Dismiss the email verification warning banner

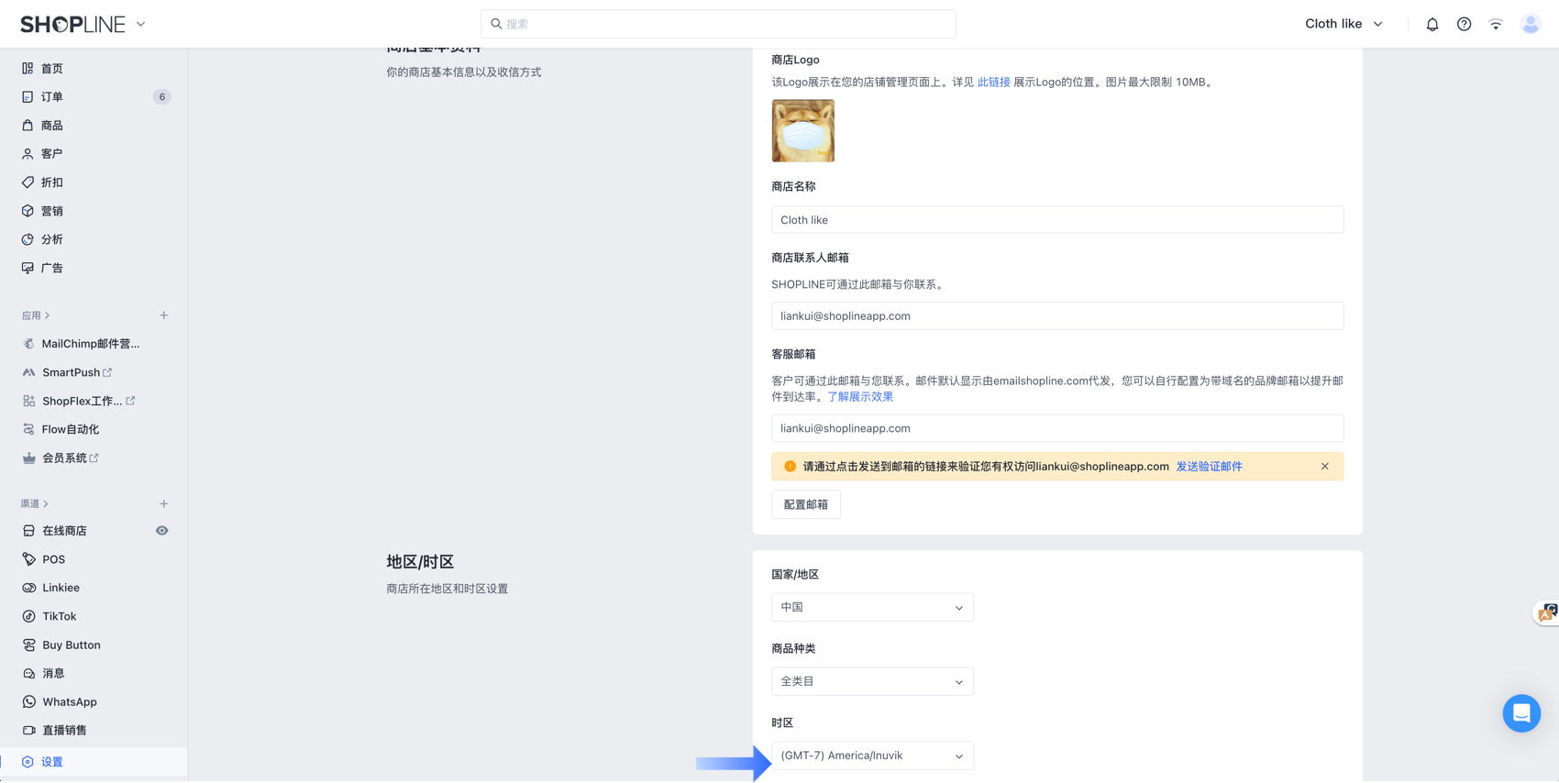click(1325, 467)
